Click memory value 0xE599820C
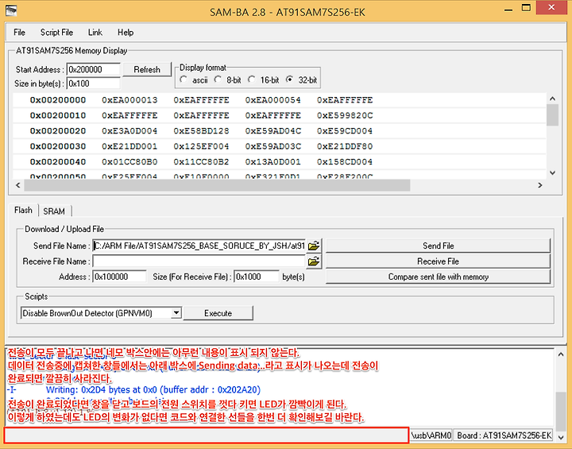Viewport: 572px width, 449px height. [x=345, y=115]
